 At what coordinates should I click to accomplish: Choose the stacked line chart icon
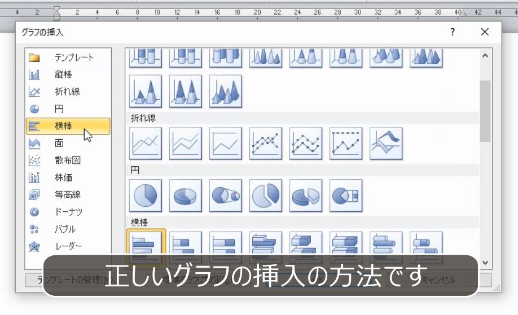tap(185, 144)
